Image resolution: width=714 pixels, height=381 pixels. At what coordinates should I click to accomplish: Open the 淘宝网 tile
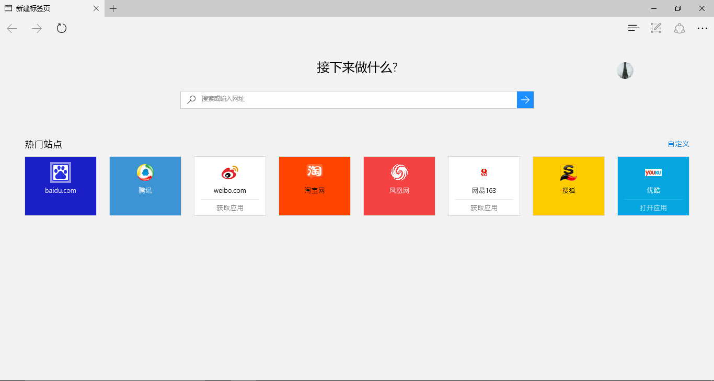tap(315, 186)
